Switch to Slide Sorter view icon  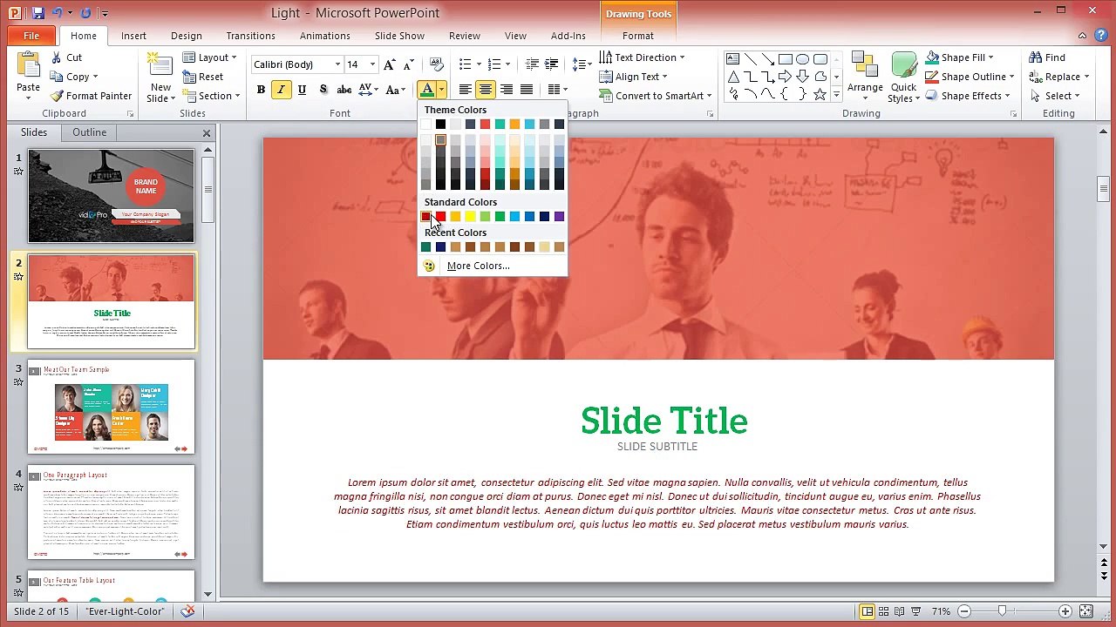[x=884, y=611]
